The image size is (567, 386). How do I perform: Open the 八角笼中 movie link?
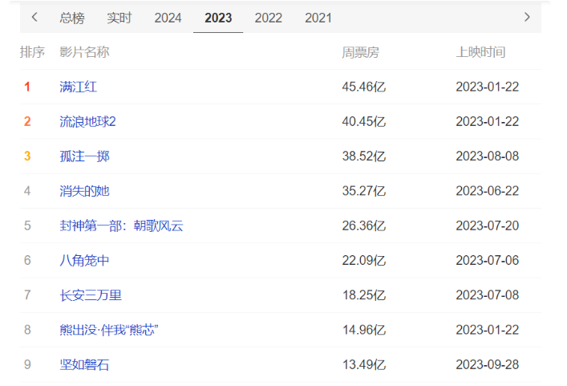pos(84,260)
